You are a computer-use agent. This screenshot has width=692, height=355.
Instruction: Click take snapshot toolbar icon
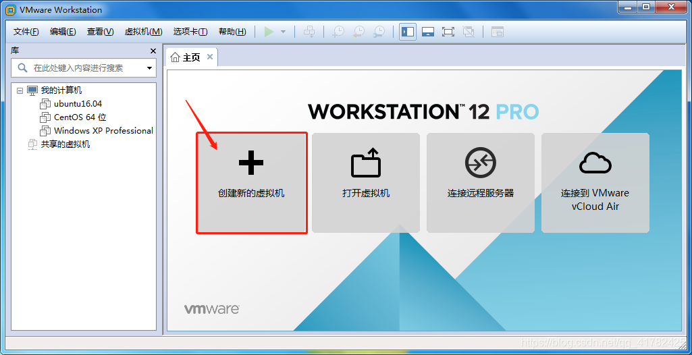pos(338,32)
